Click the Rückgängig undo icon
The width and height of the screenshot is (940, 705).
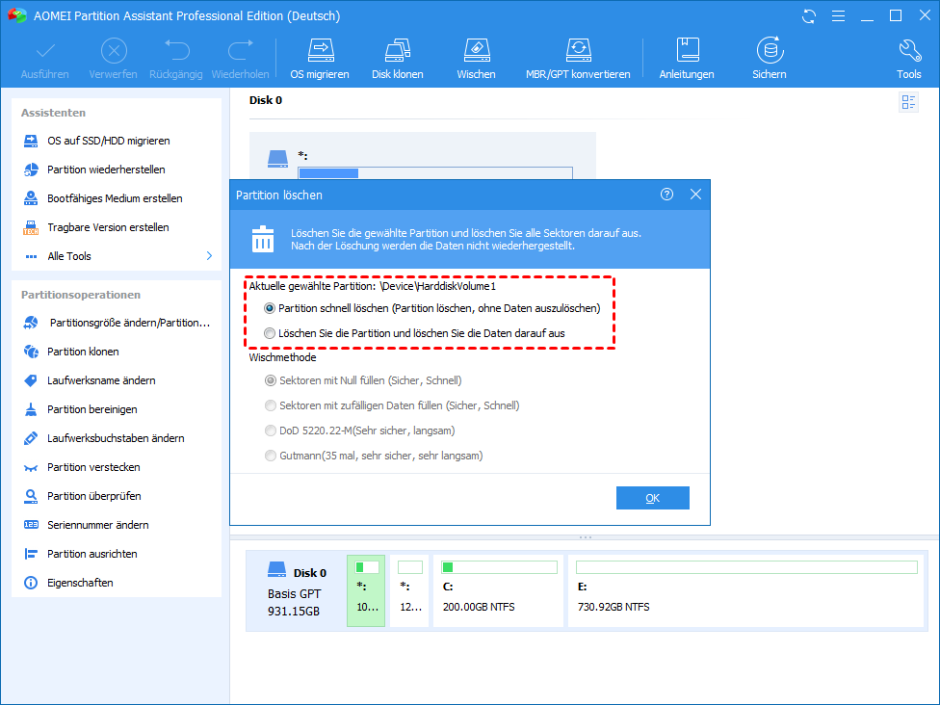[177, 50]
